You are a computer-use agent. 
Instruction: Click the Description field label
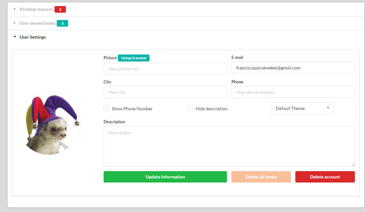(114, 122)
